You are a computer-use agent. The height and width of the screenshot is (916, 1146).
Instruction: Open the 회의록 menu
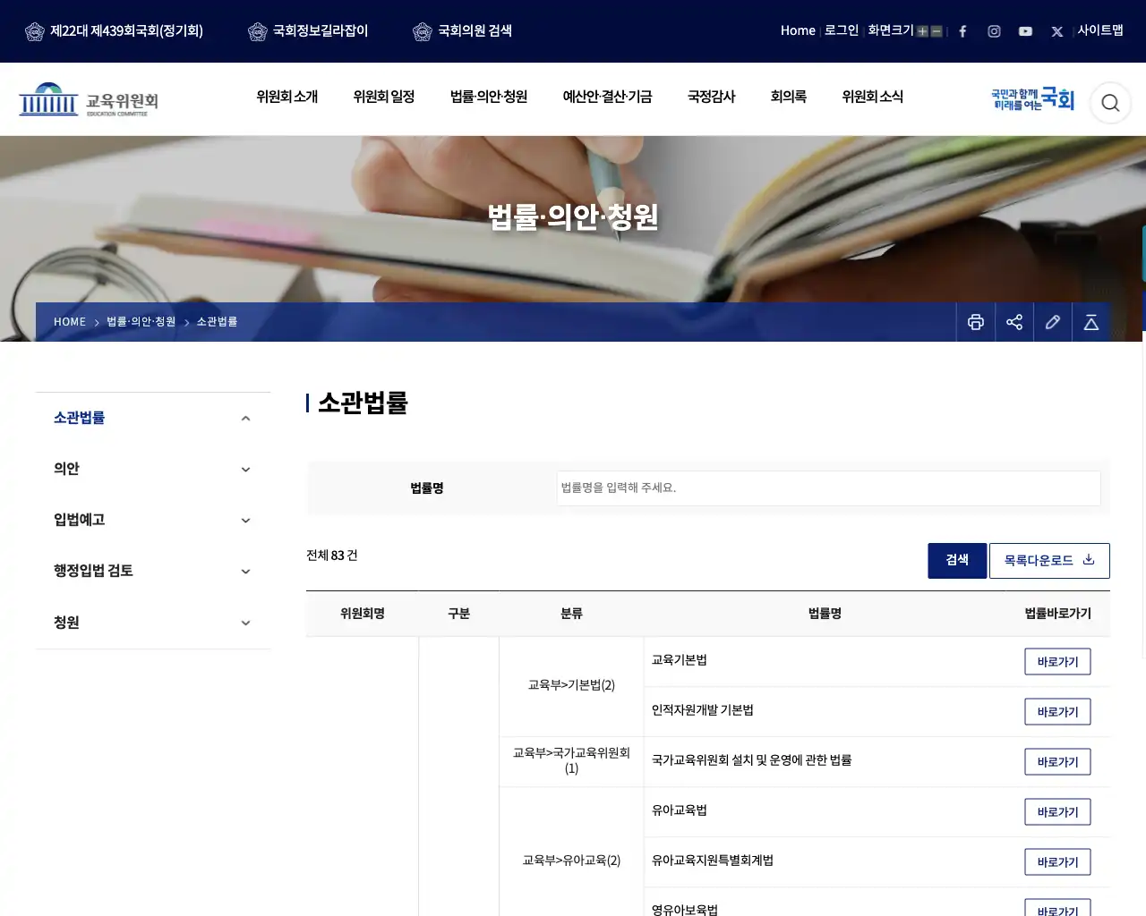(789, 97)
